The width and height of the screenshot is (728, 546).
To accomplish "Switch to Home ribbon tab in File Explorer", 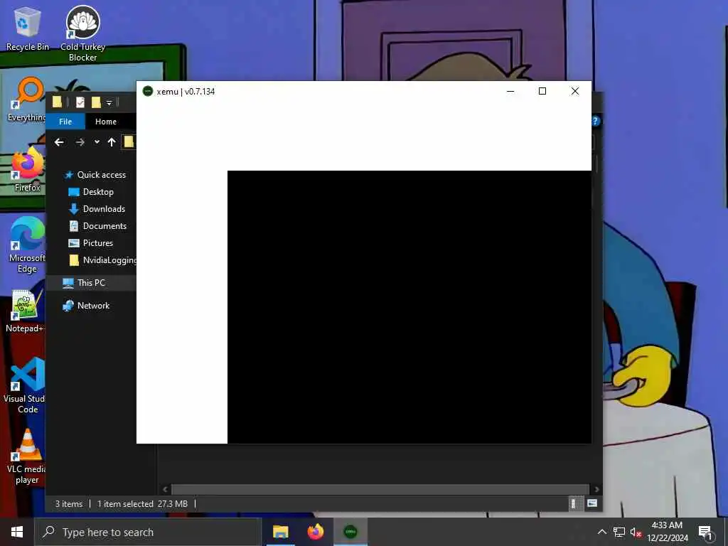I will [x=106, y=121].
